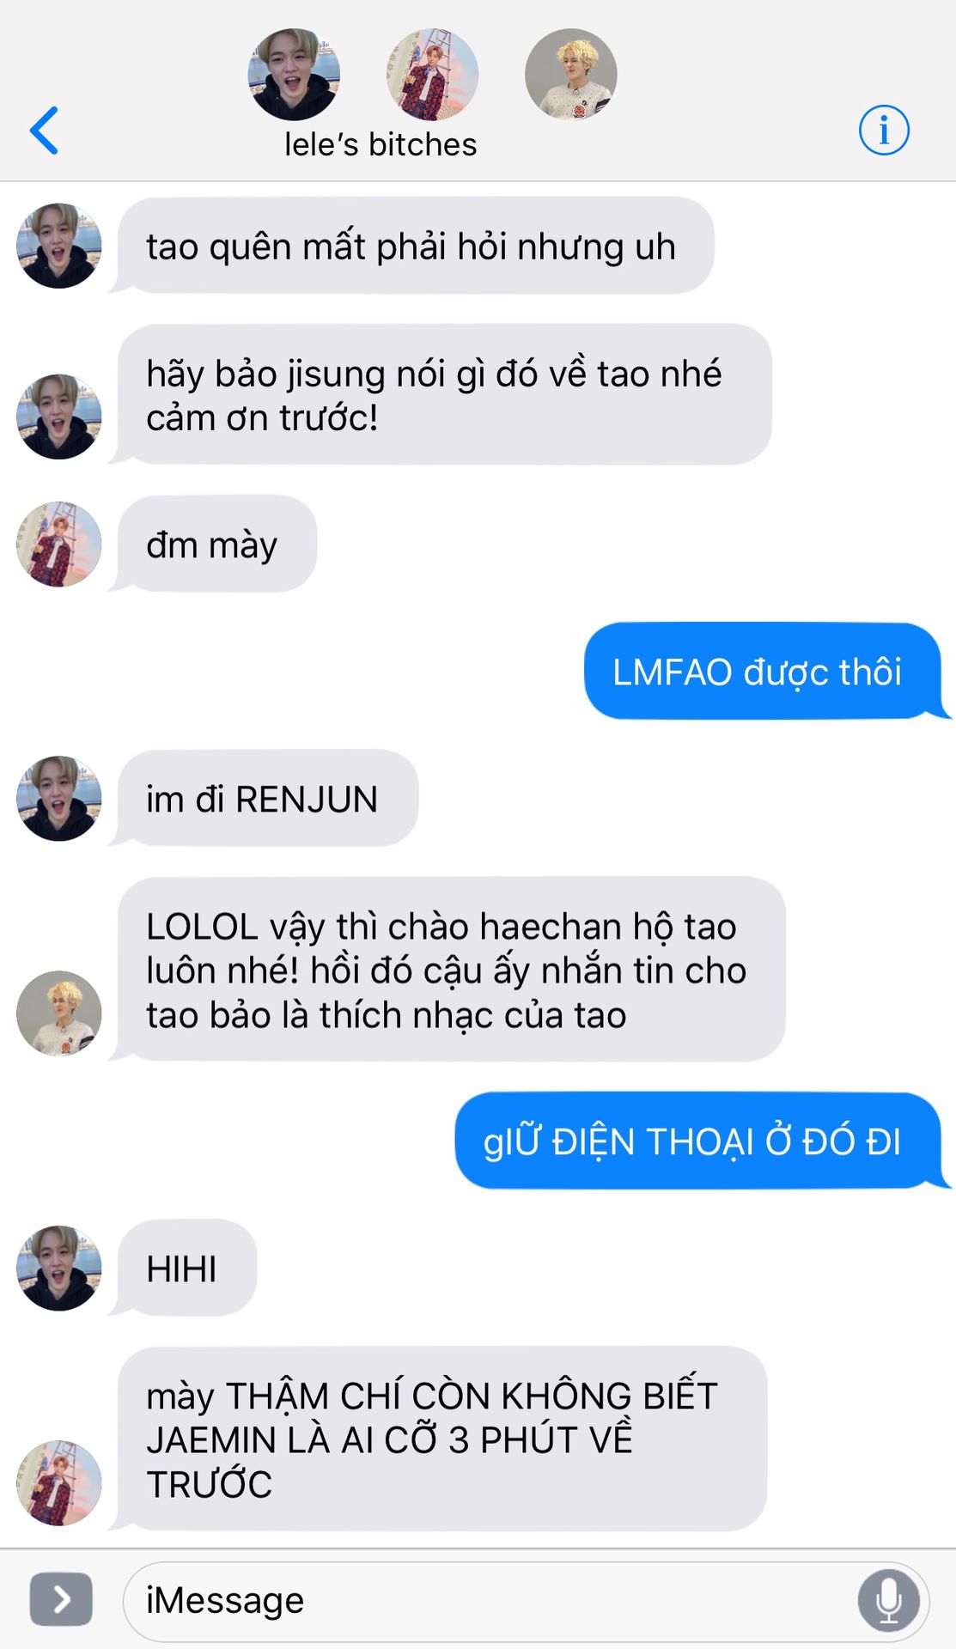Tap the lele's bitches group name
Image resolution: width=956 pixels, height=1649 pixels.
pyautogui.click(x=381, y=144)
